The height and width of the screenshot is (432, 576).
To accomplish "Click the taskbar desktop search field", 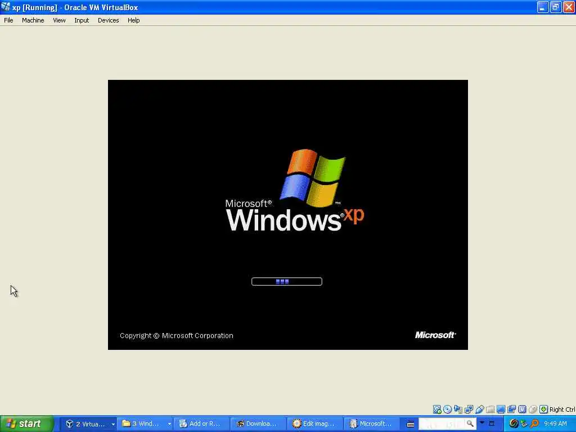I will (442, 424).
